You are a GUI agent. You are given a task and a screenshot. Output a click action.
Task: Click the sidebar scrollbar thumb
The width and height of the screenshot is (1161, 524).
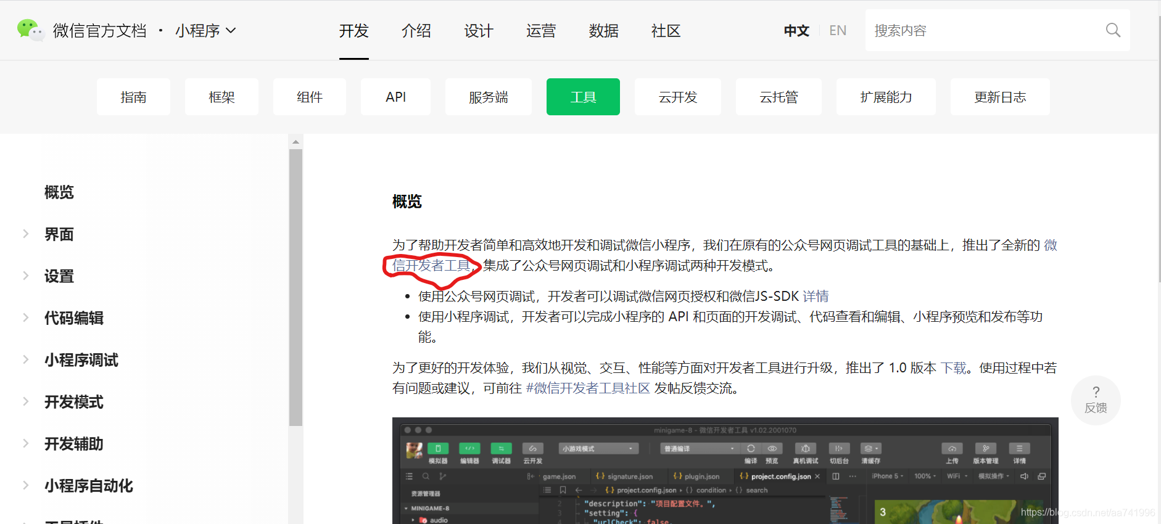point(295,287)
